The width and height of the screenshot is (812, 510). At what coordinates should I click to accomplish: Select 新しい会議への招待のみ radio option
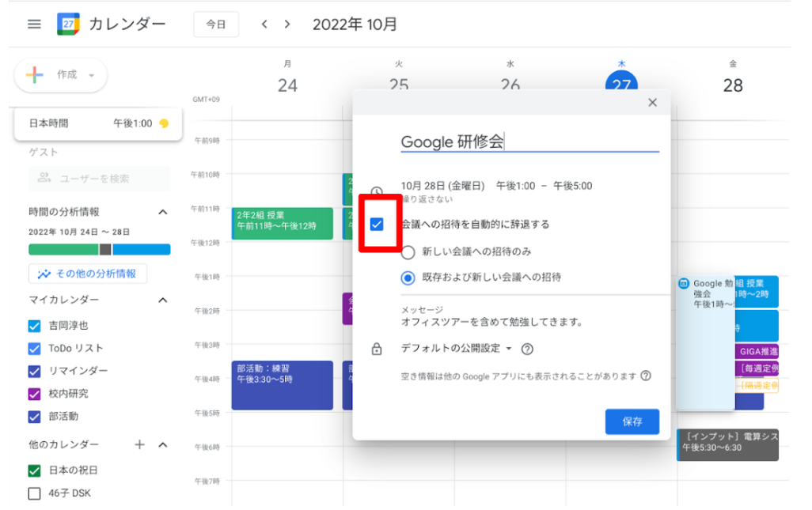tap(408, 252)
